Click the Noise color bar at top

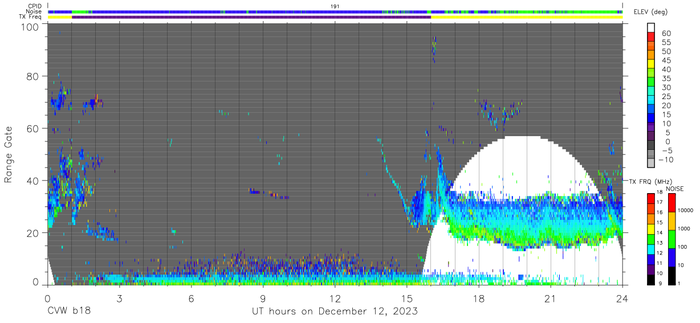coord(335,11)
